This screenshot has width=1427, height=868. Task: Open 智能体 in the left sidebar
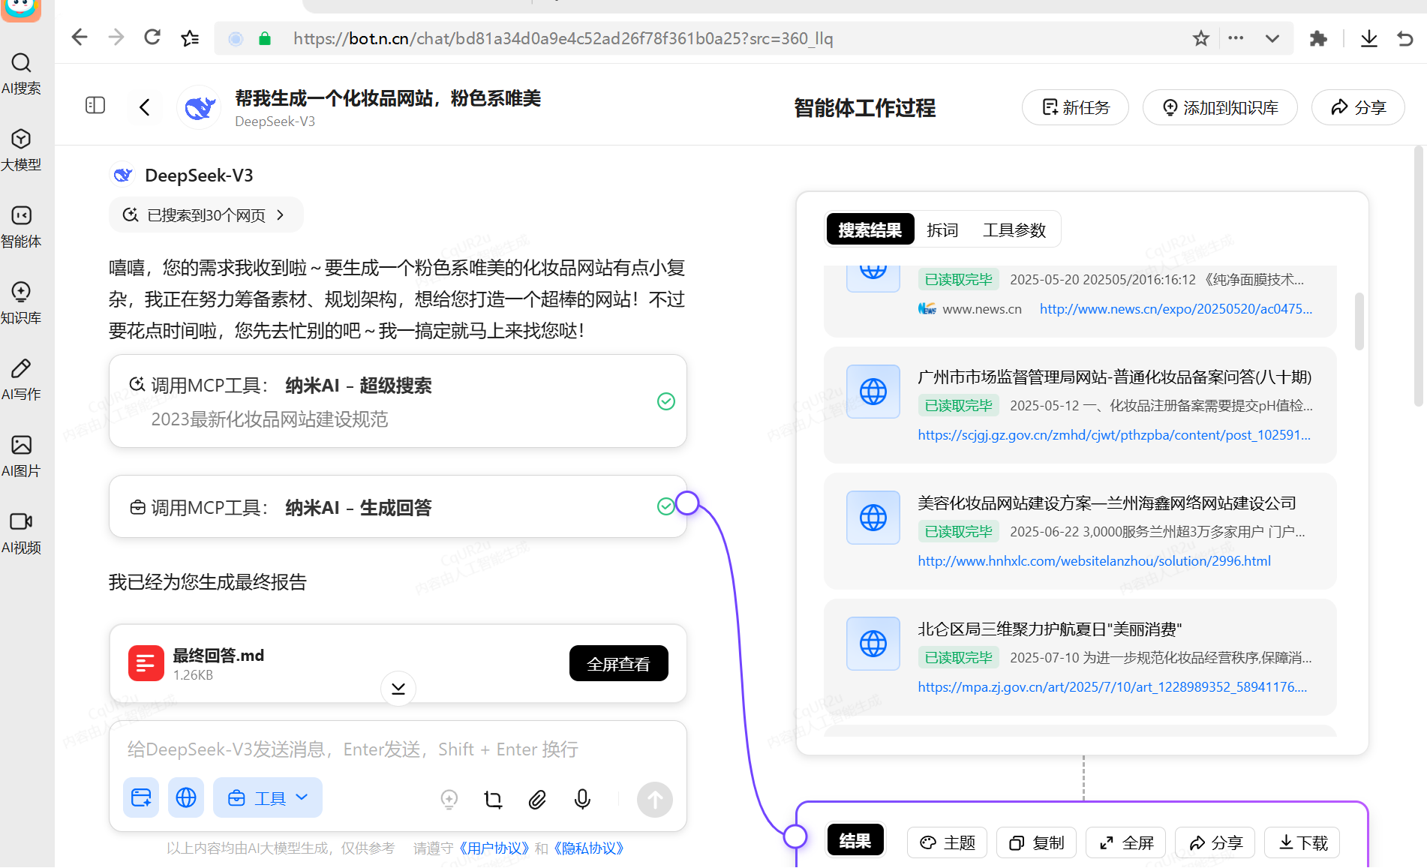coord(21,227)
